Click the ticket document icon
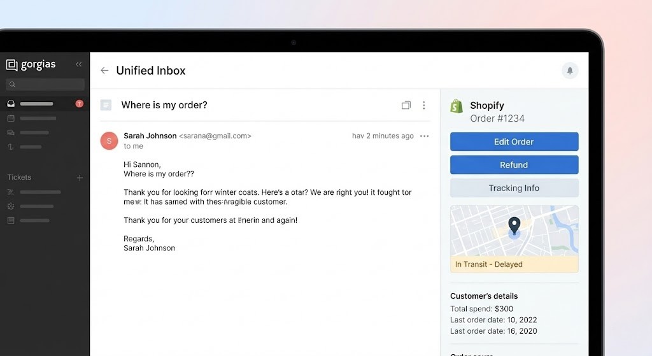The width and height of the screenshot is (652, 356). pyautogui.click(x=106, y=105)
